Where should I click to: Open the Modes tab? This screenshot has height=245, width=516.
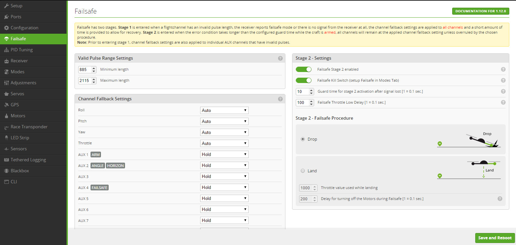click(33, 72)
